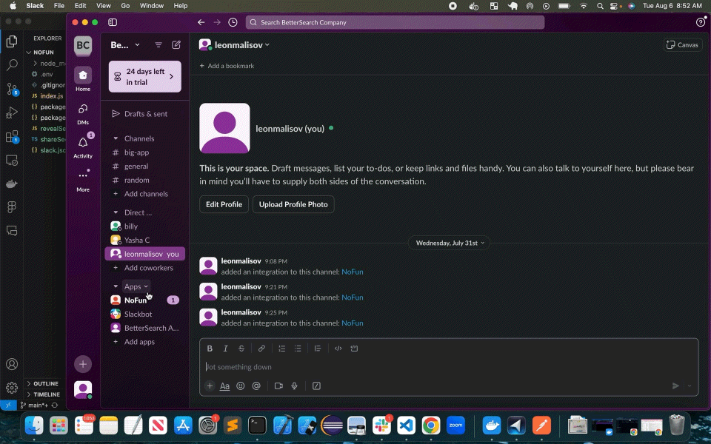The image size is (711, 444).
Task: Insert a code block in composer
Action: (354, 349)
